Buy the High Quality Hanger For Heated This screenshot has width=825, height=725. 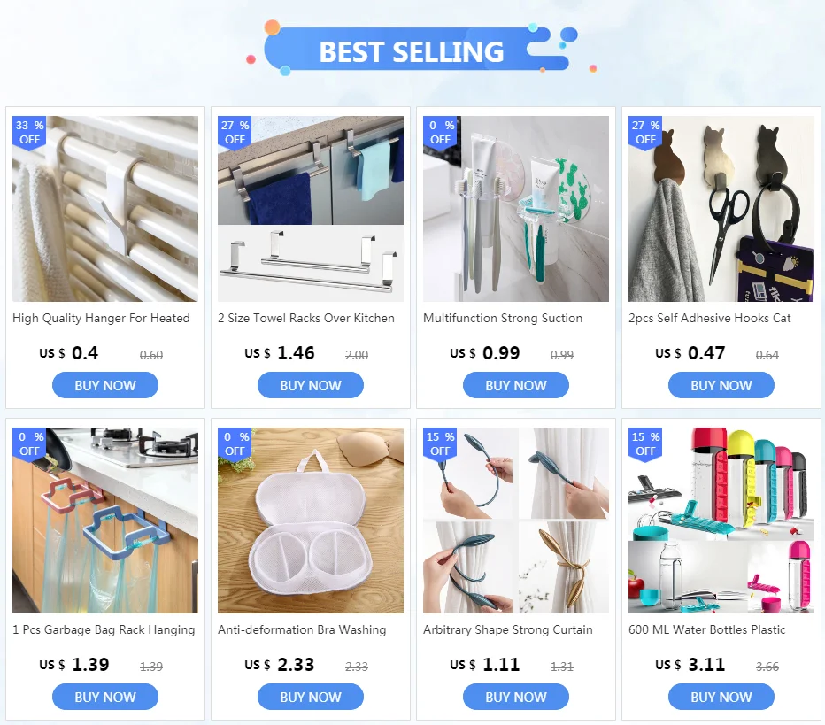point(105,385)
